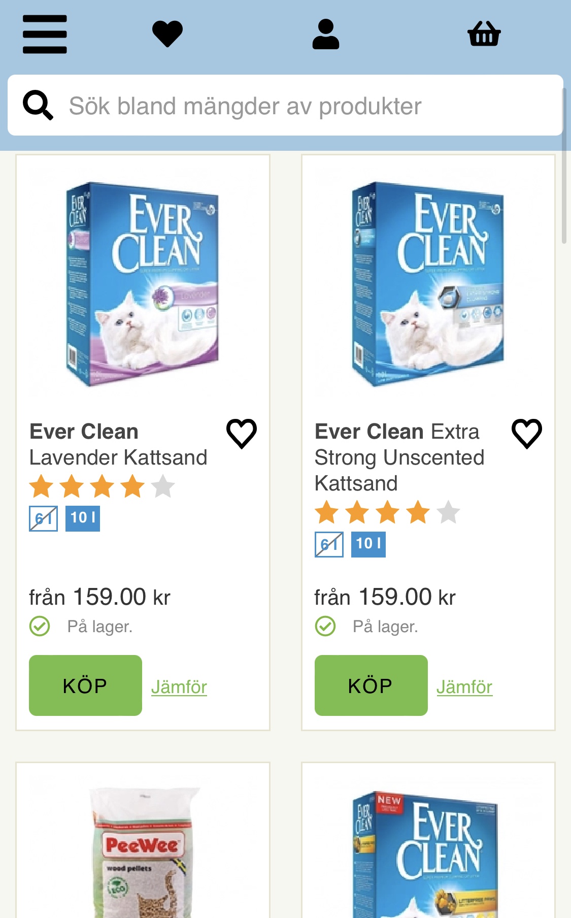Open Ever Clean Extra Strong product image
Screen dimensions: 571x918
pos(428,284)
